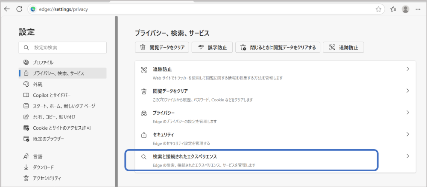Click the browser back arrow
Image resolution: width=427 pixels, height=187 pixels.
pos(7,9)
